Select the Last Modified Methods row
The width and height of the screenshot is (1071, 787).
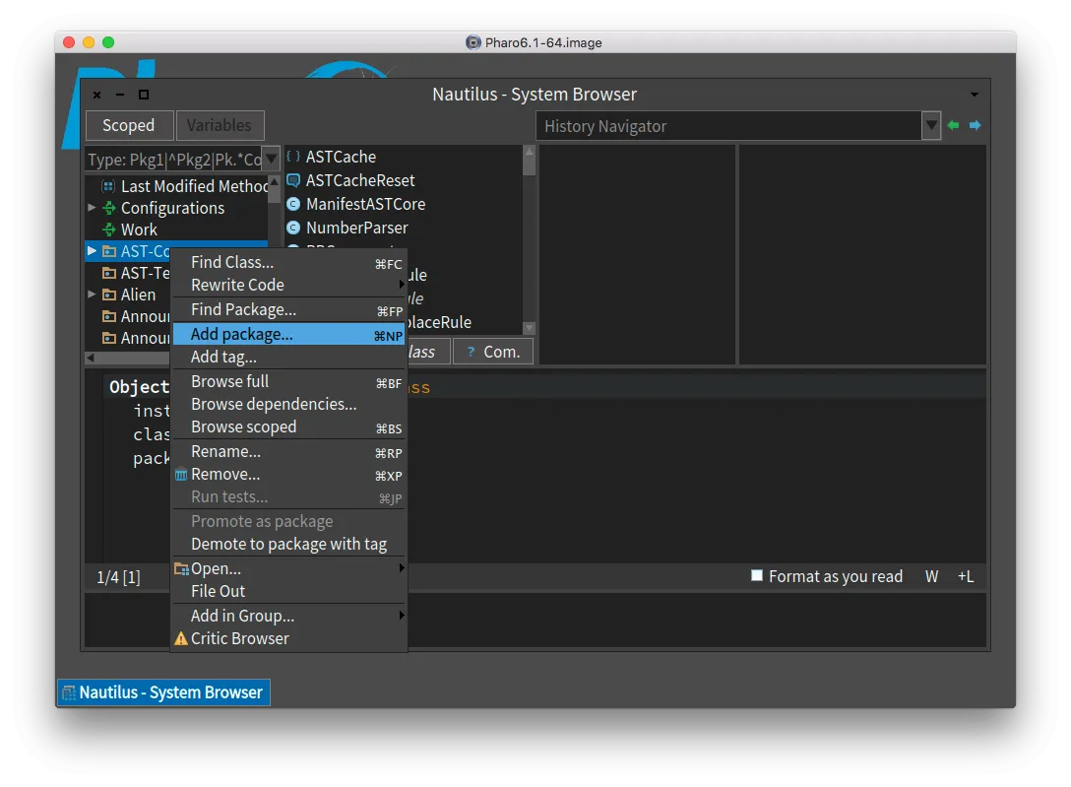pyautogui.click(x=176, y=186)
